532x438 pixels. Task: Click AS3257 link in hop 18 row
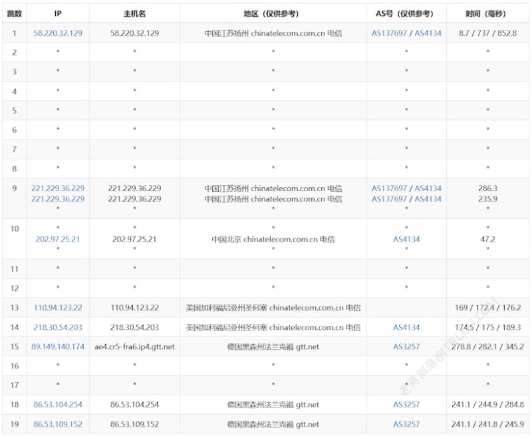point(406,405)
